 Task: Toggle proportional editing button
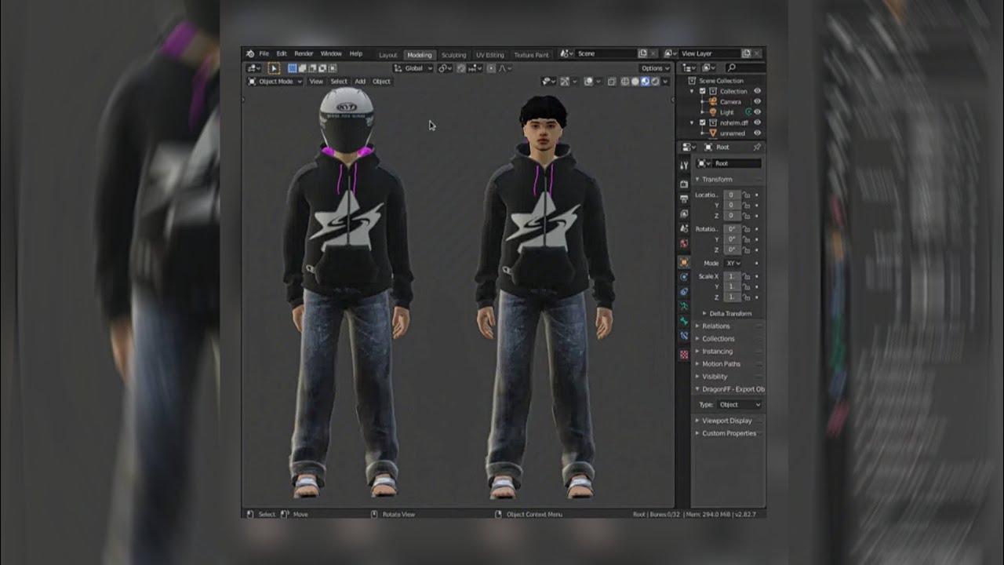tap(491, 68)
